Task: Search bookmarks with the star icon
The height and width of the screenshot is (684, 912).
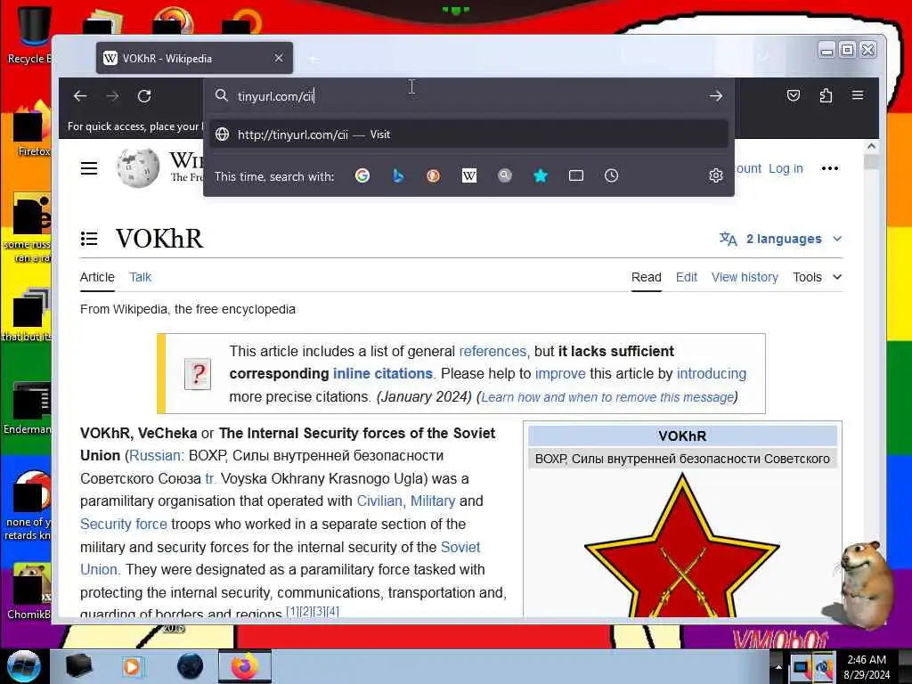Action: [x=541, y=175]
